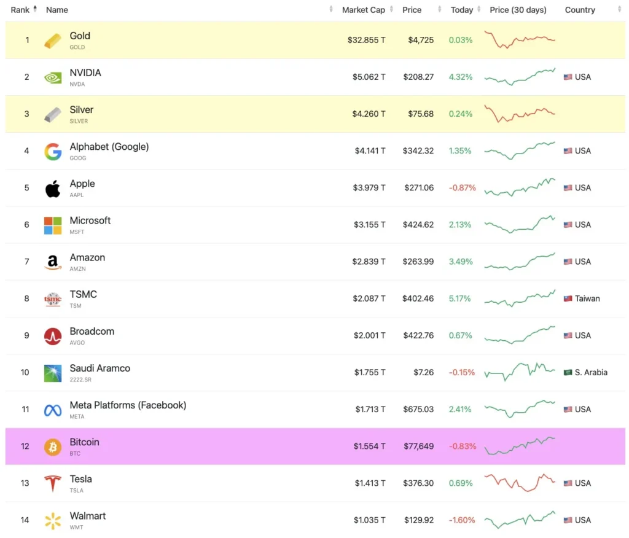Image resolution: width=629 pixels, height=538 pixels.
Task: Click the NVIDIA logo icon
Action: point(53,77)
